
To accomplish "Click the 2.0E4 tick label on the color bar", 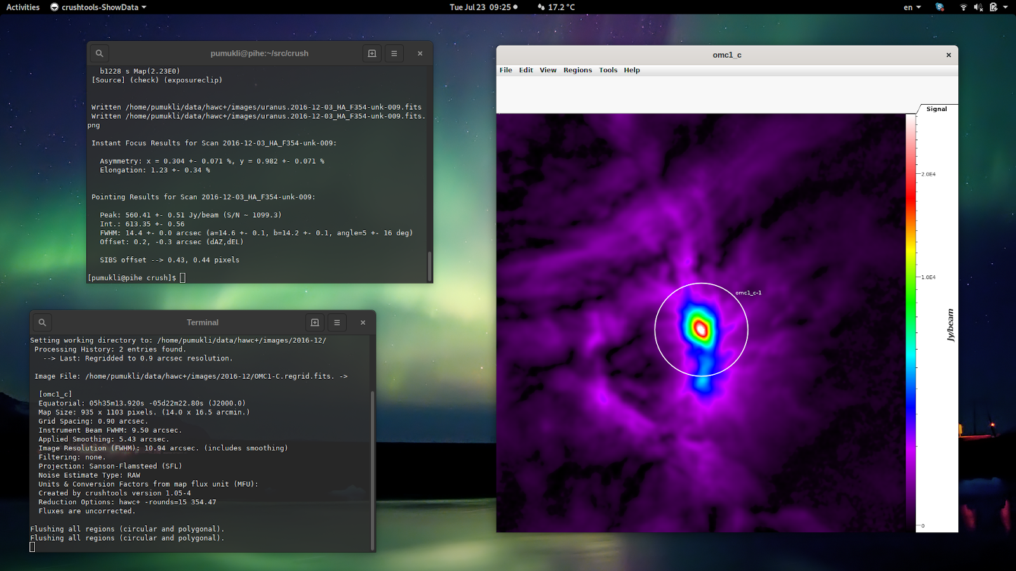I will tap(928, 174).
